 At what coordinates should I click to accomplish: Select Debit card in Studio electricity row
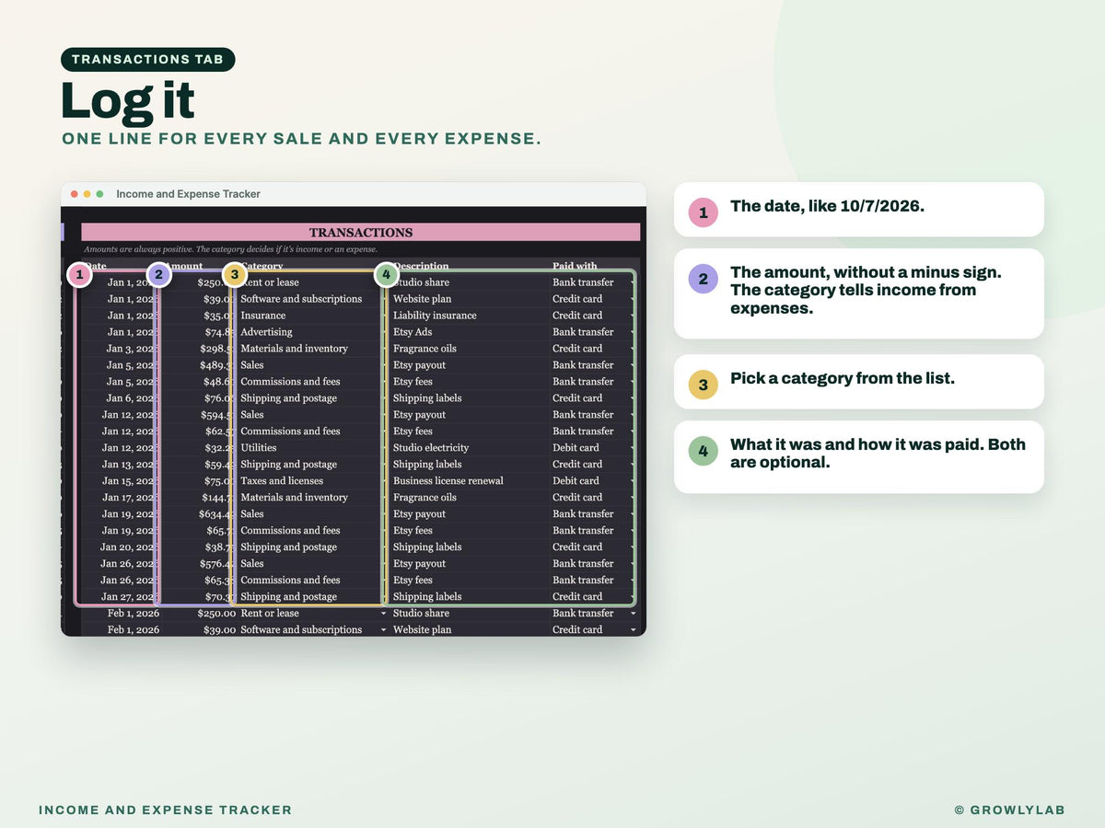576,448
